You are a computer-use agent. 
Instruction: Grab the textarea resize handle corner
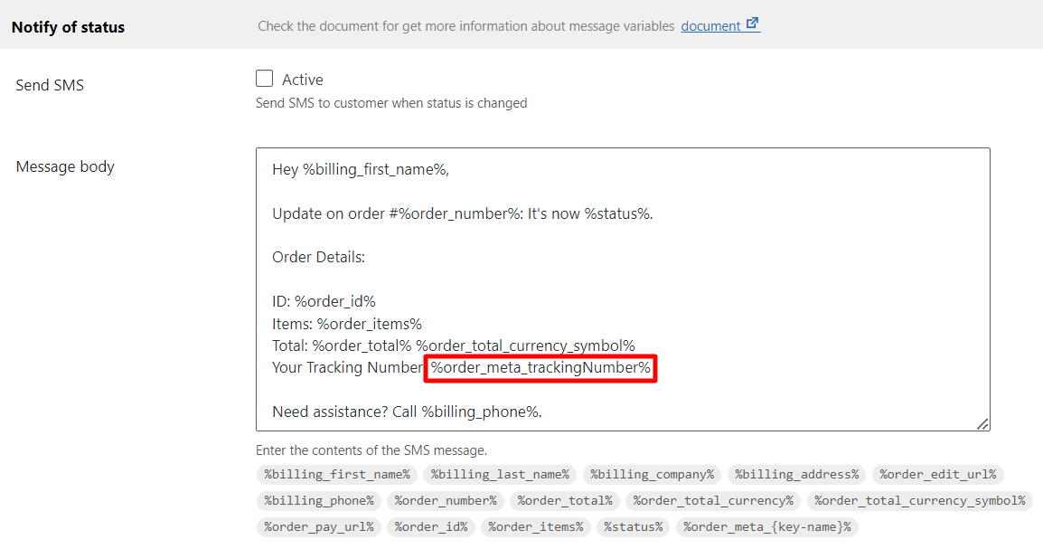click(x=982, y=424)
